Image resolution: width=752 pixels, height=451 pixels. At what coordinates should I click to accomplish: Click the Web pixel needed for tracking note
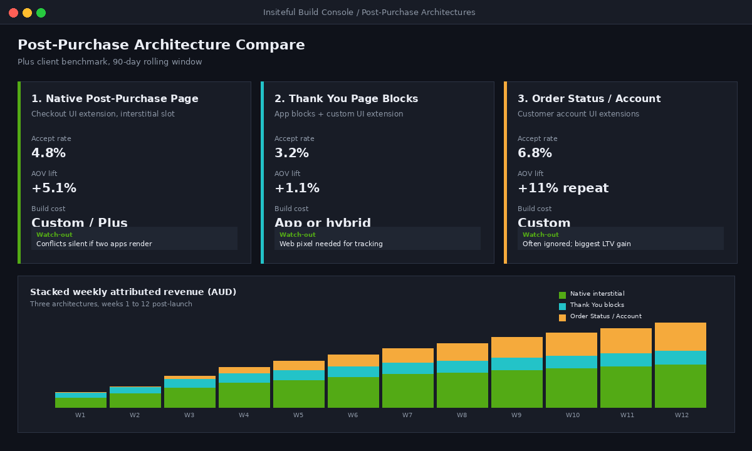point(331,244)
